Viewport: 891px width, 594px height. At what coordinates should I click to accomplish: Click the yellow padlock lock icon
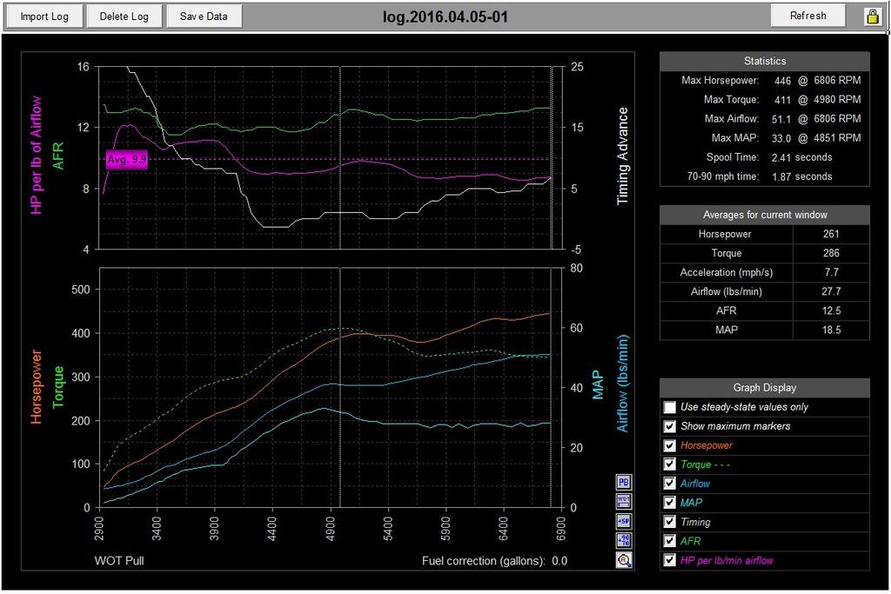[873, 17]
